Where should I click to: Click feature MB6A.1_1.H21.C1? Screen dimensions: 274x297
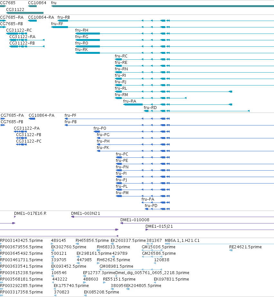182,240
